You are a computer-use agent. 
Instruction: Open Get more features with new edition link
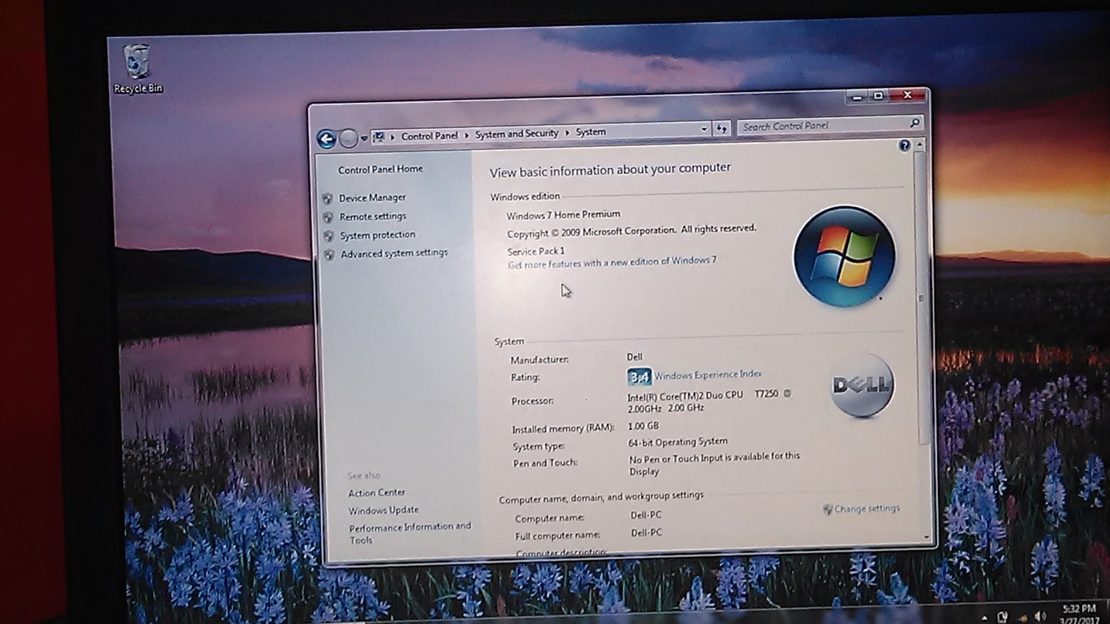point(612,262)
